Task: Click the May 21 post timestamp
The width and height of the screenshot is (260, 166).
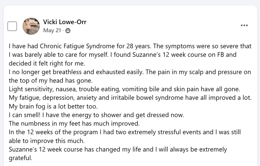Action: tap(52, 31)
